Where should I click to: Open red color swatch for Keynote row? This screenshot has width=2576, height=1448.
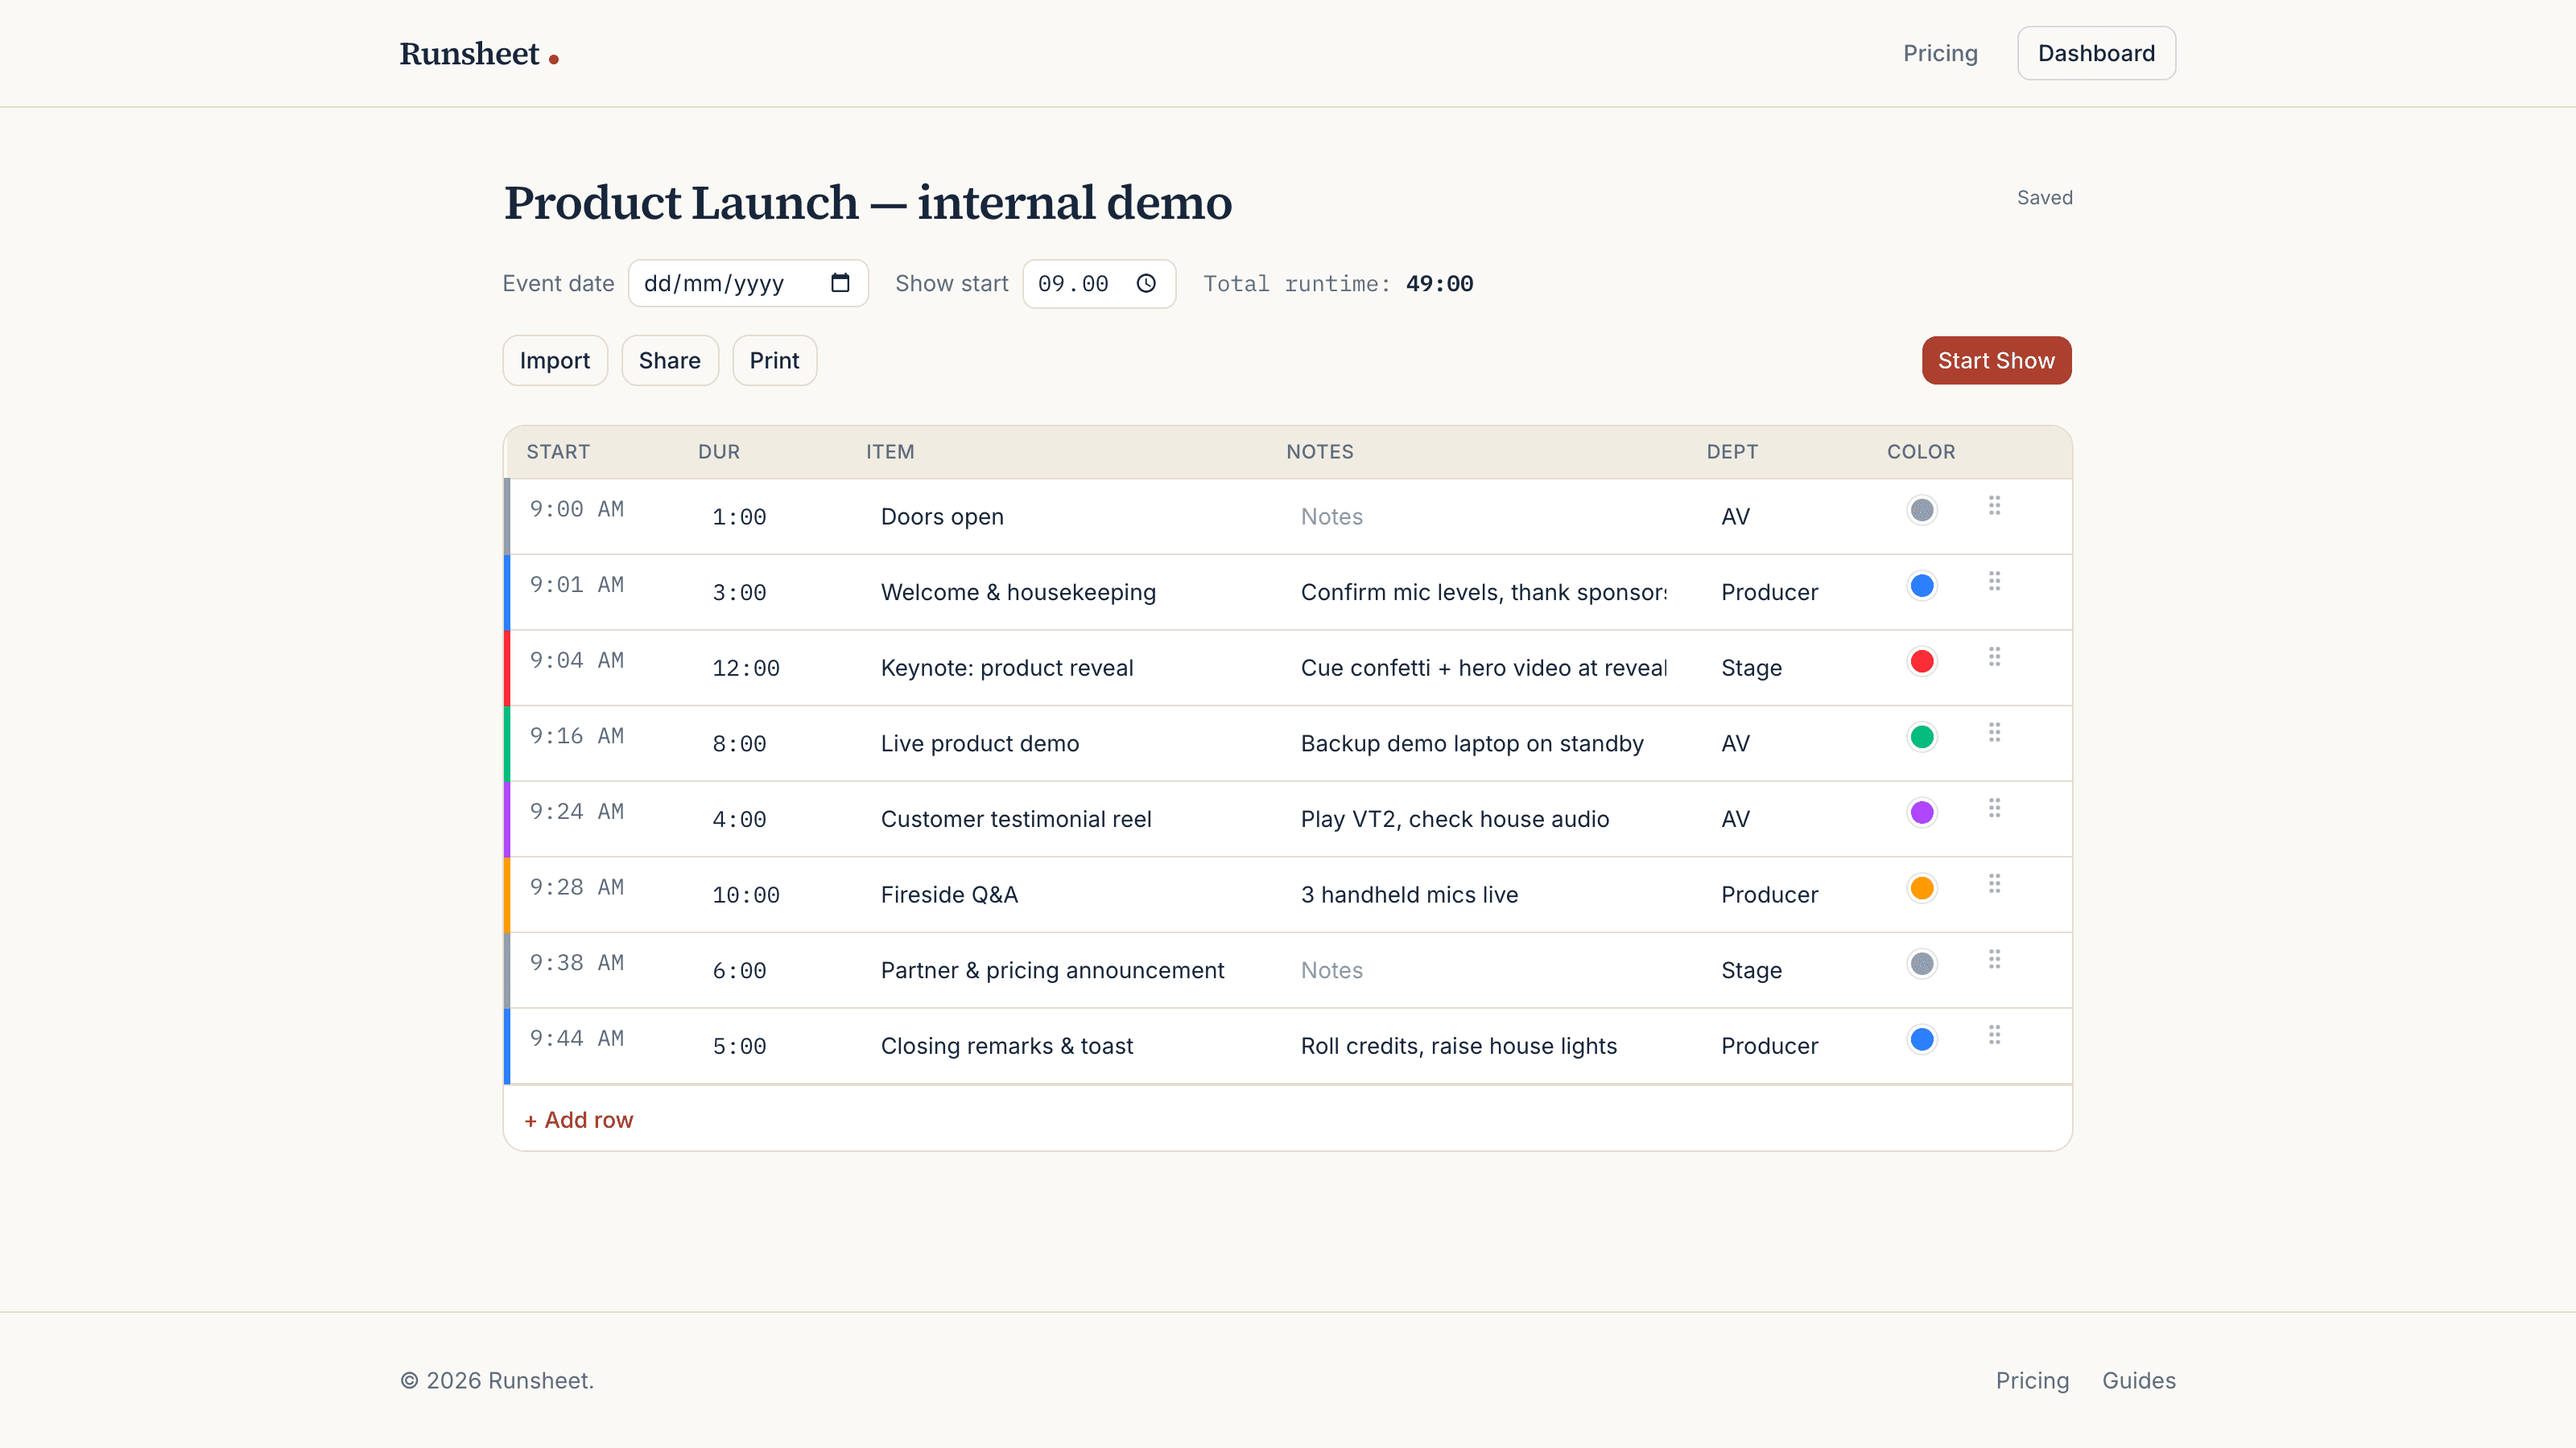pos(1922,661)
